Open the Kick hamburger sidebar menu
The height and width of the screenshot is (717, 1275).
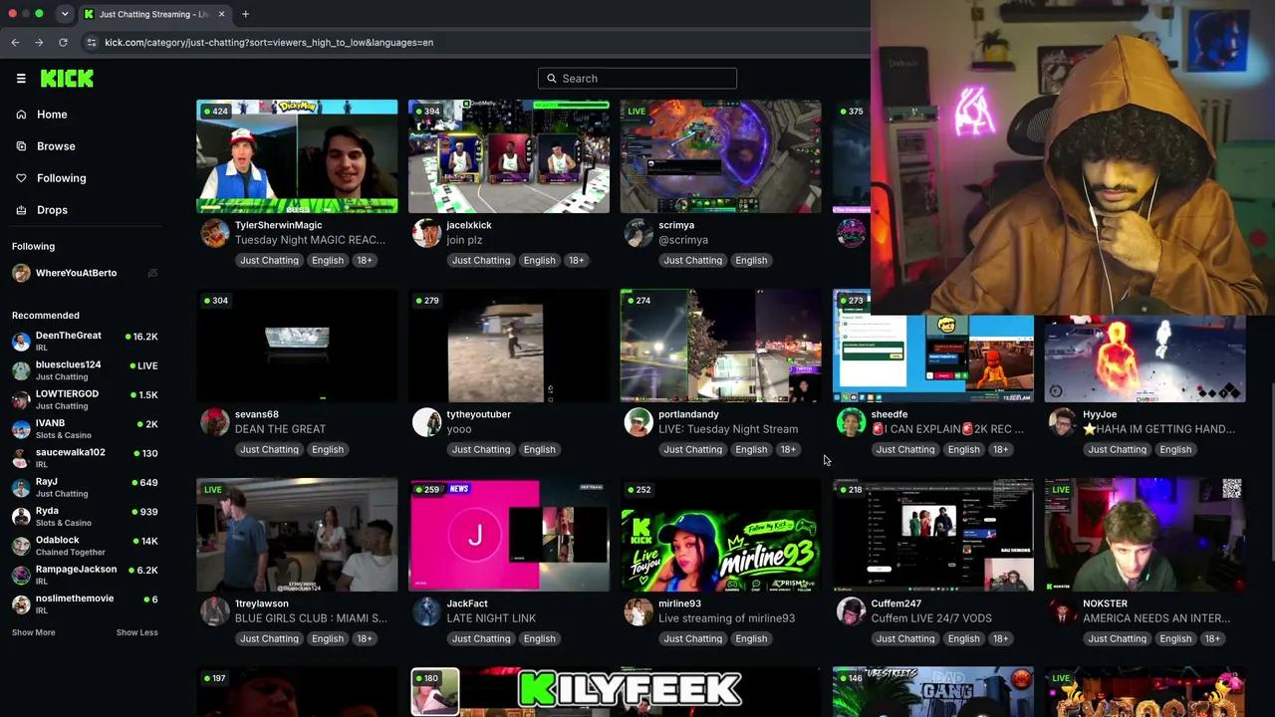[21, 79]
